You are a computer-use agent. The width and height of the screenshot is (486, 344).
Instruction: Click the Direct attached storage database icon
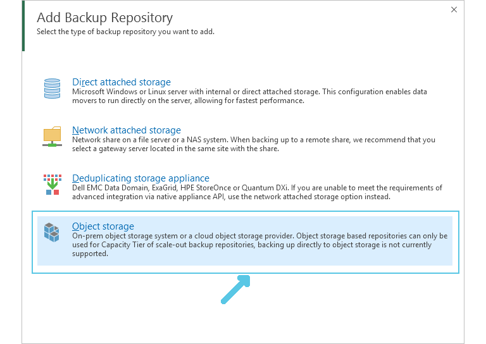click(x=52, y=89)
